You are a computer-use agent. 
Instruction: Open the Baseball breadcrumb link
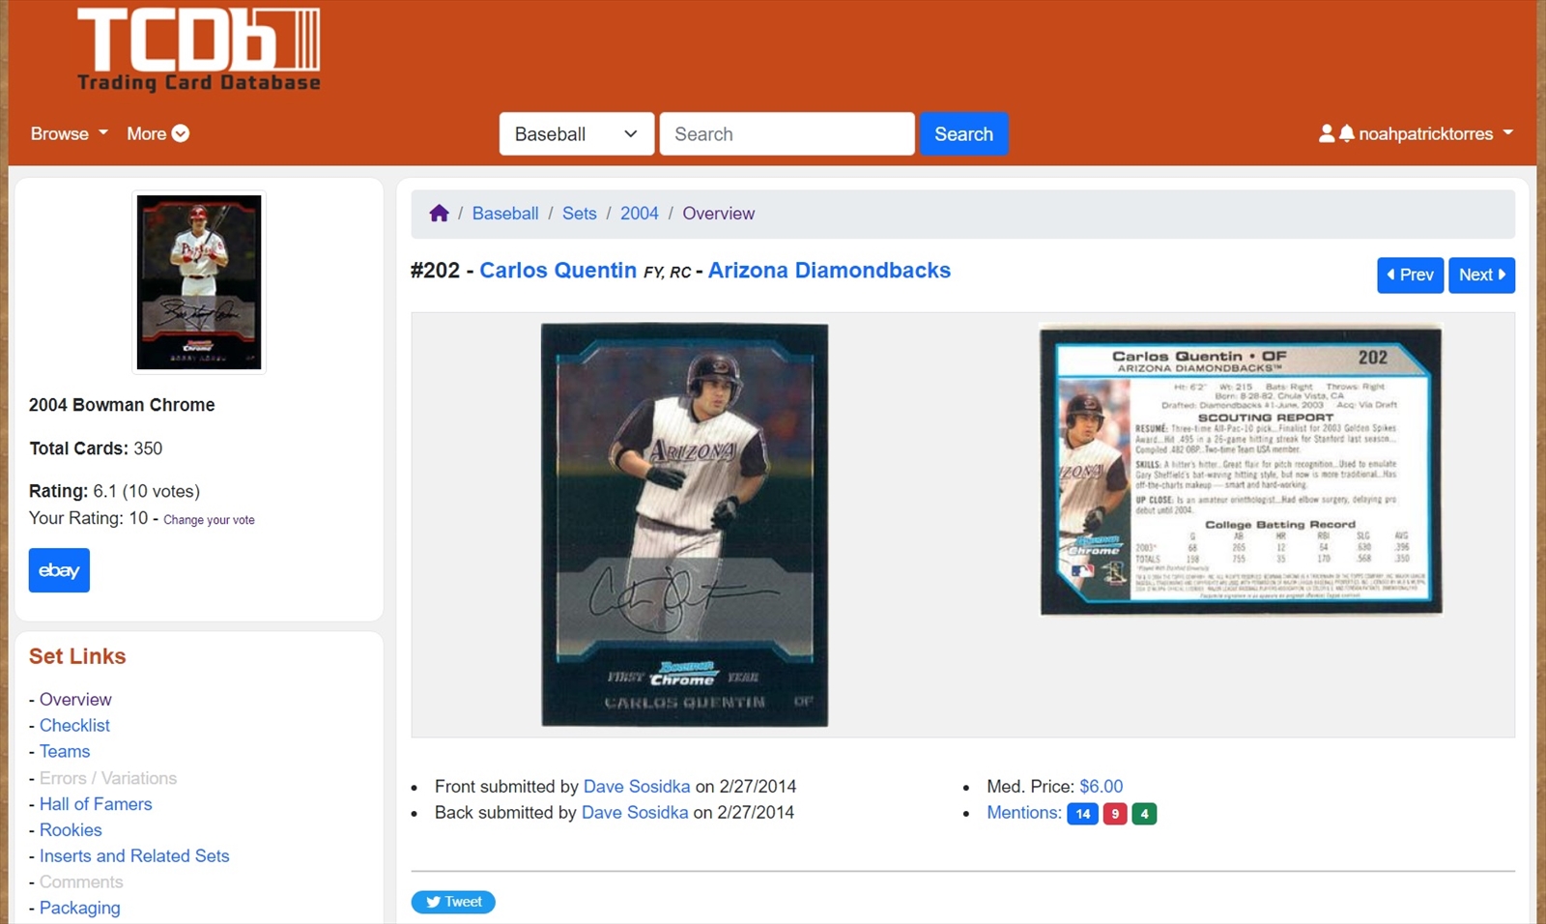[505, 213]
